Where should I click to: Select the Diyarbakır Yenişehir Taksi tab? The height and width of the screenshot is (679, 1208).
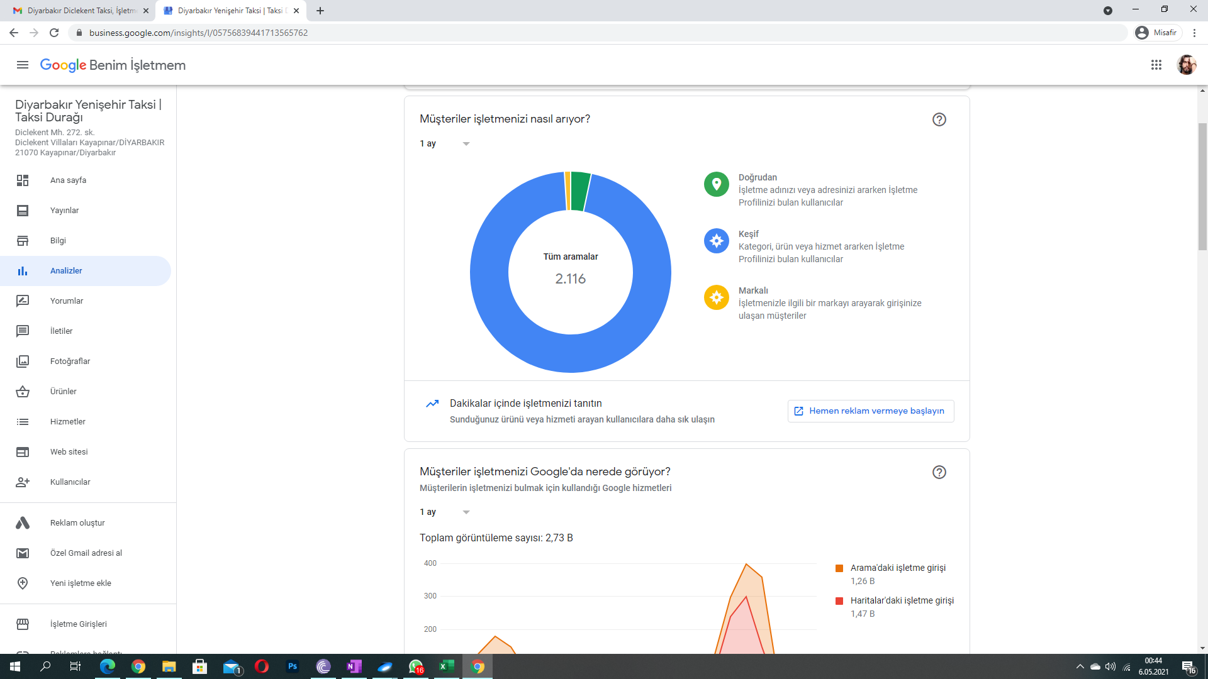230,11
